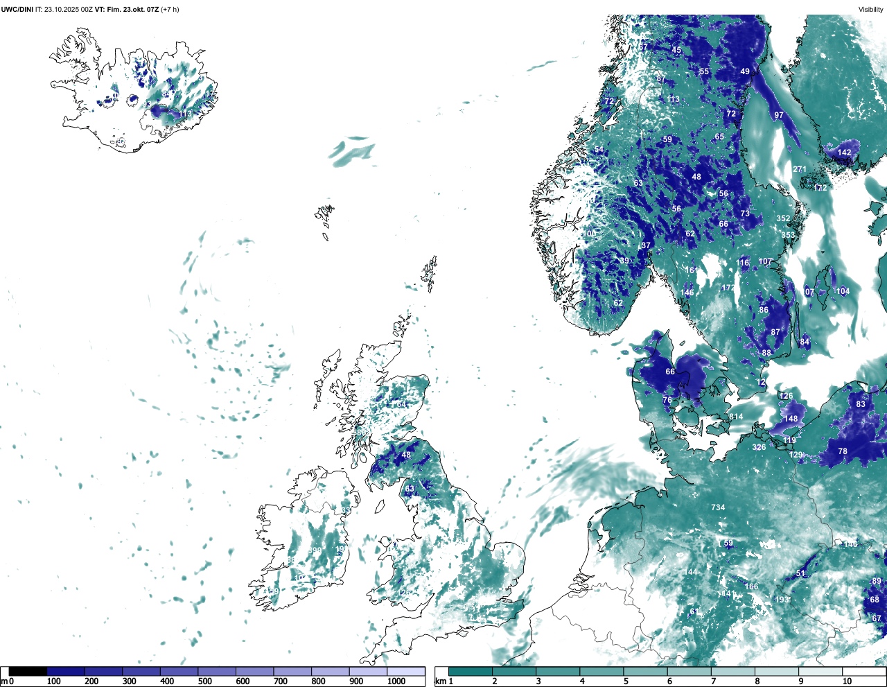887x687 pixels.
Task: Click the 49 value in northern Sweden
Action: 745,71
